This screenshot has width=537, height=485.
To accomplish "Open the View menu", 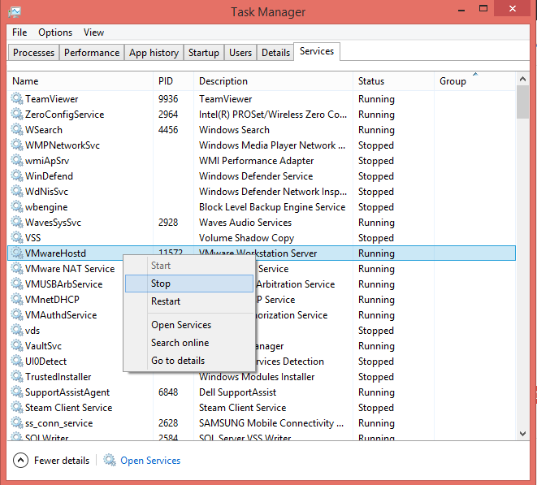I will click(93, 32).
